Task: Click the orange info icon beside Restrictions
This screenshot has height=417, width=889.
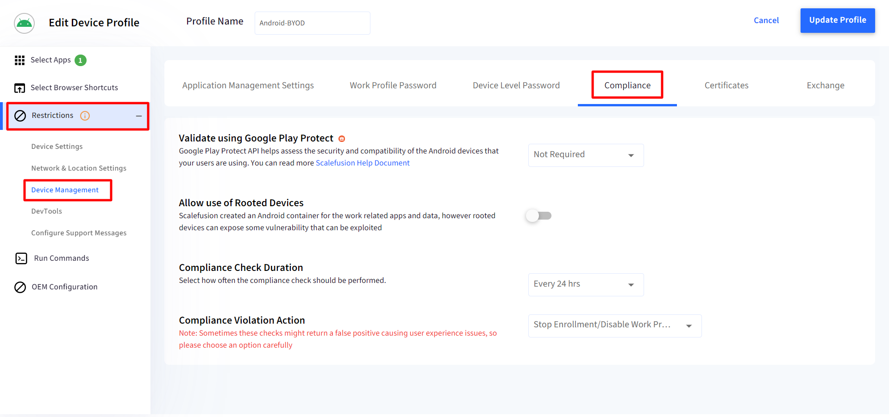Action: coord(85,116)
